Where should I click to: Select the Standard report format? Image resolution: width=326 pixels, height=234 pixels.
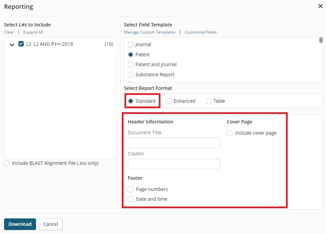(x=131, y=101)
